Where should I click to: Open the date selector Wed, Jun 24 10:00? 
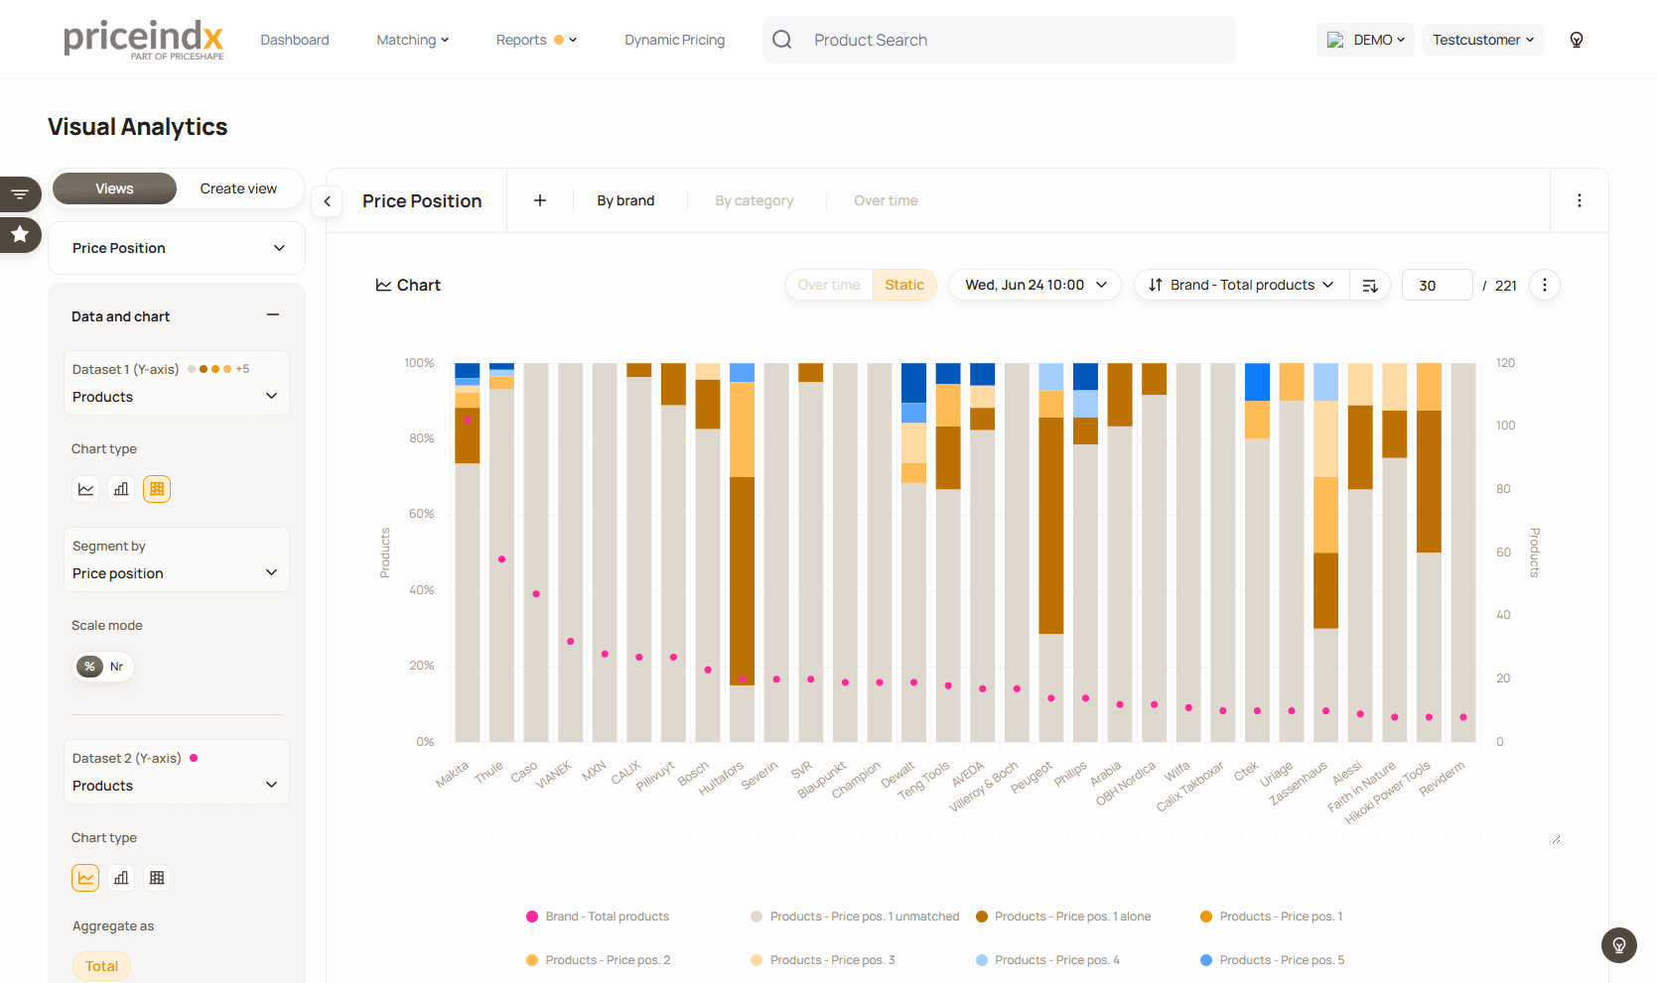[x=1035, y=285]
